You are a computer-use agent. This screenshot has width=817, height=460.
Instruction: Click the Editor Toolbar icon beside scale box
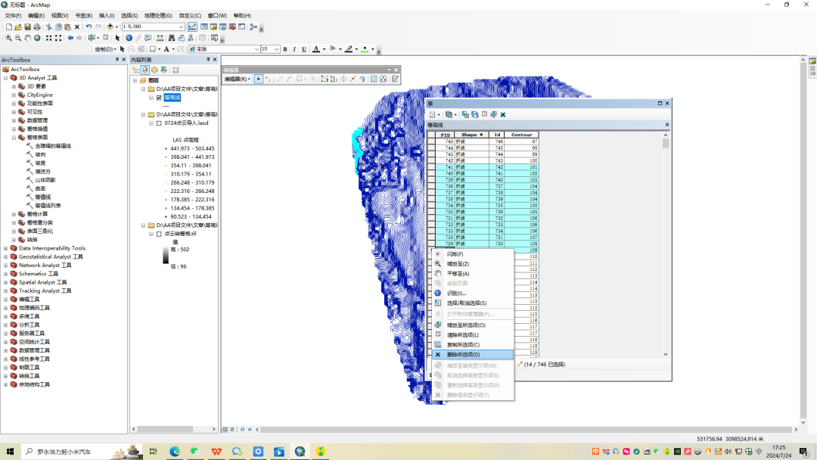pyautogui.click(x=192, y=26)
